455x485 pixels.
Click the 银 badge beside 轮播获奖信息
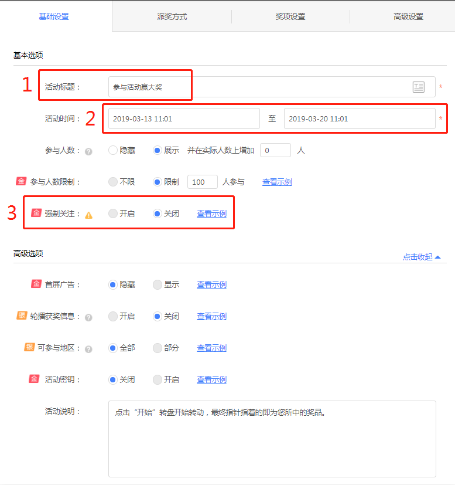click(x=22, y=316)
